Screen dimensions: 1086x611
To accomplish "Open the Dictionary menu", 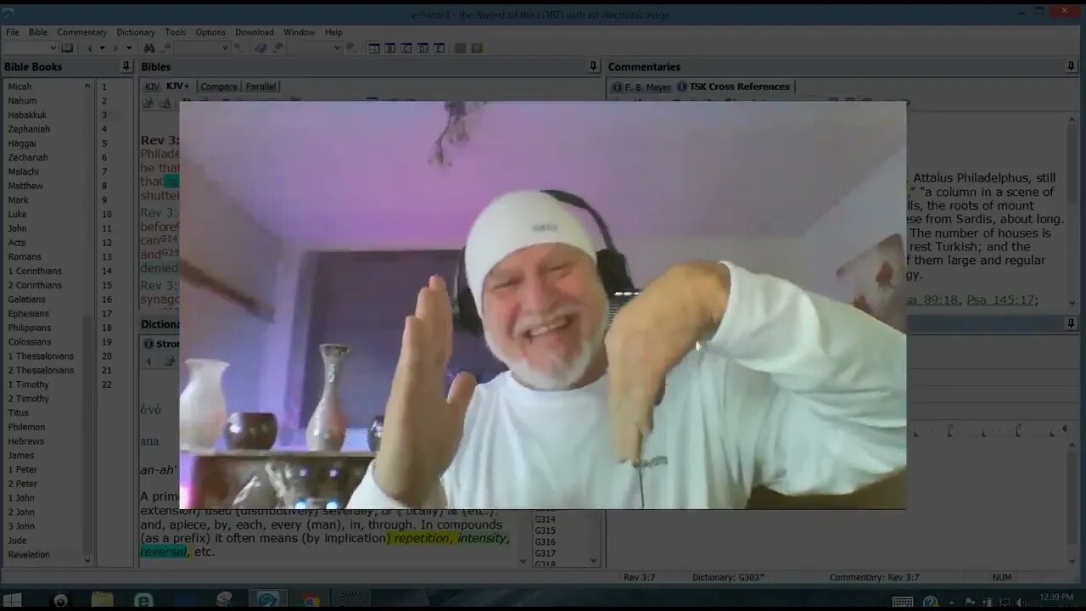I will click(x=136, y=32).
